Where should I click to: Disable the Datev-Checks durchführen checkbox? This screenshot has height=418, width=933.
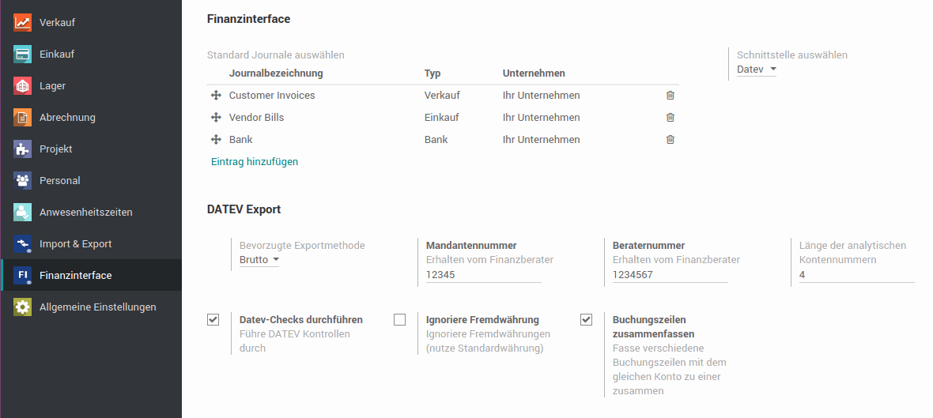[x=213, y=320]
